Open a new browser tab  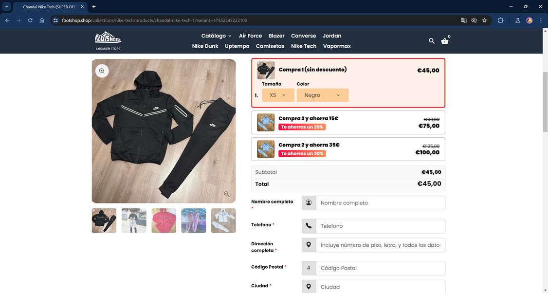pyautogui.click(x=93, y=7)
